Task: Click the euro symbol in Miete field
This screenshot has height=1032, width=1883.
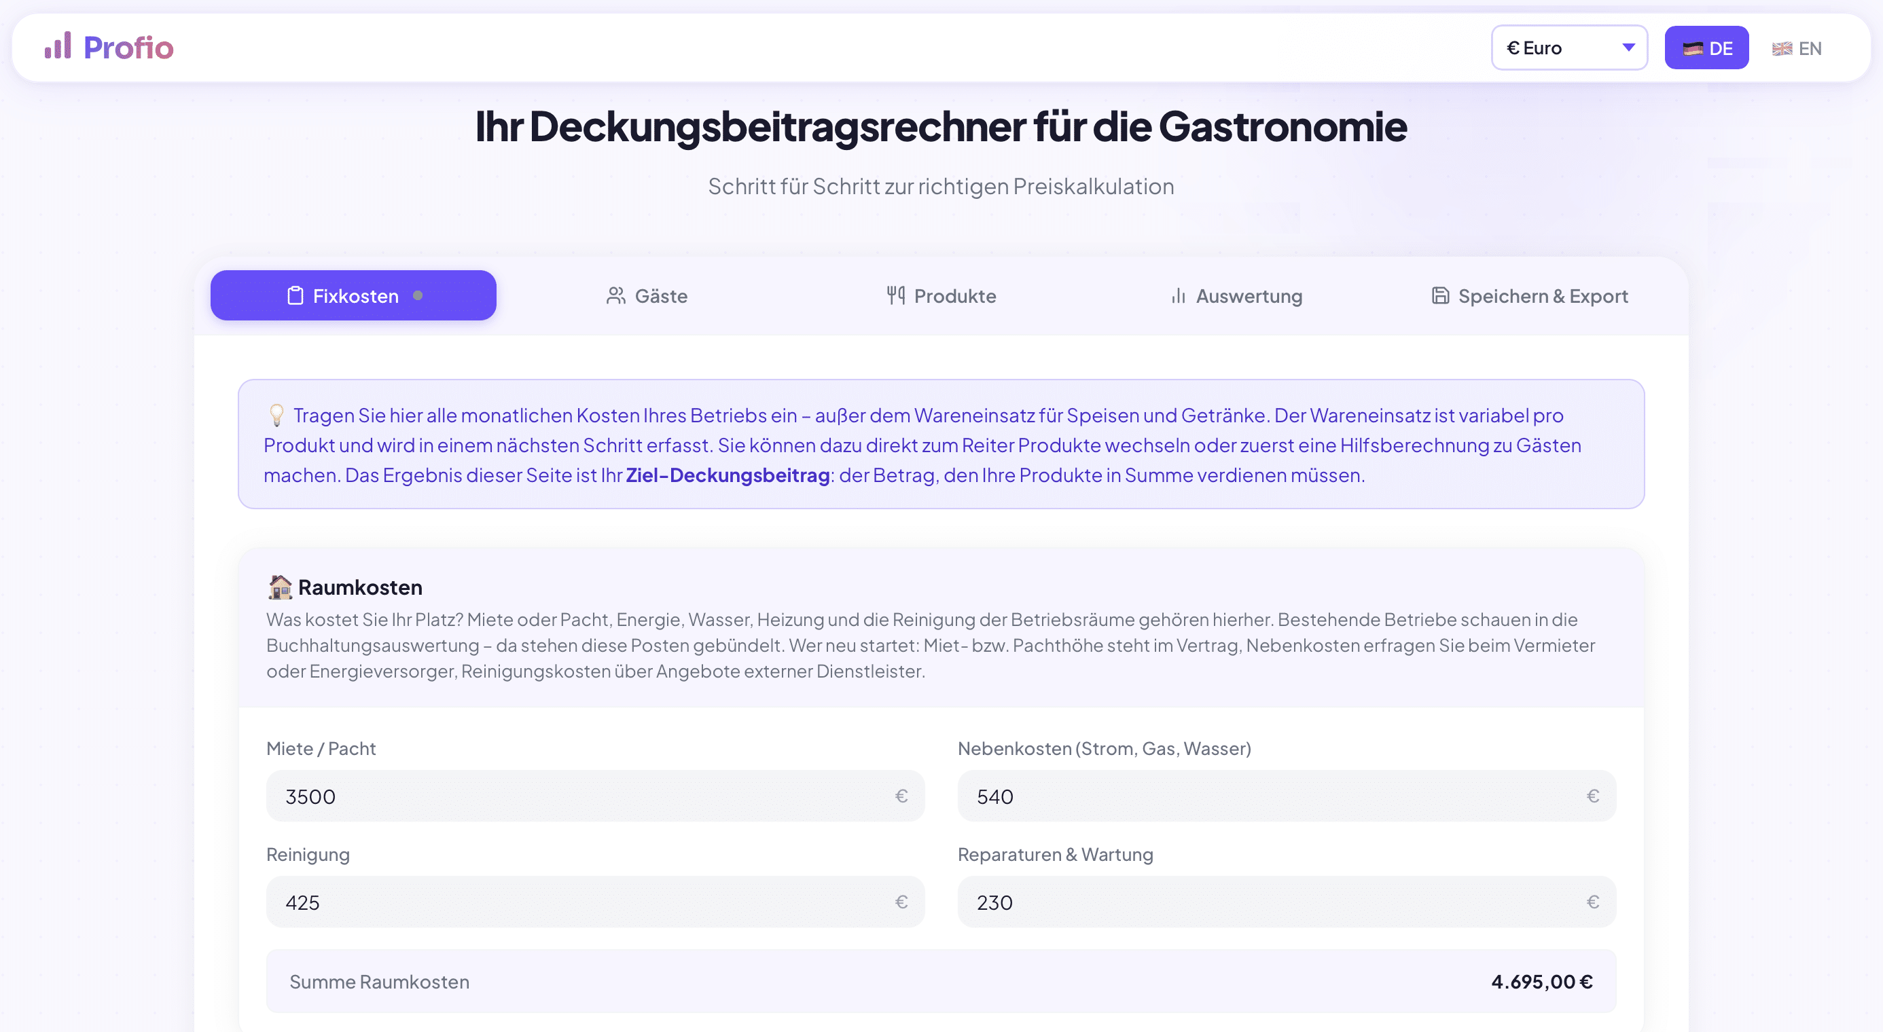Action: pos(901,796)
